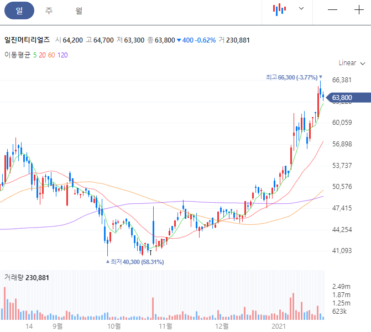The width and height of the screenshot is (371, 332).
Task: Click the 2021 date axis label
Action: [x=279, y=326]
